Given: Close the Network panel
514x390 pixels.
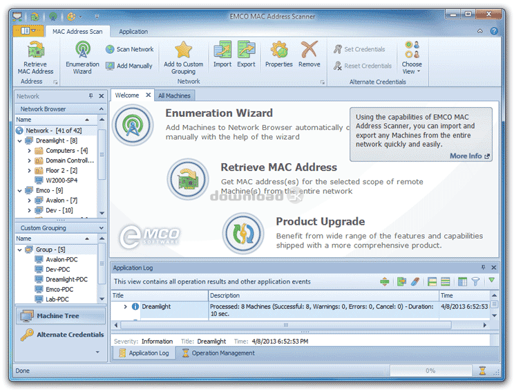Looking at the screenshot, I should 102,96.
